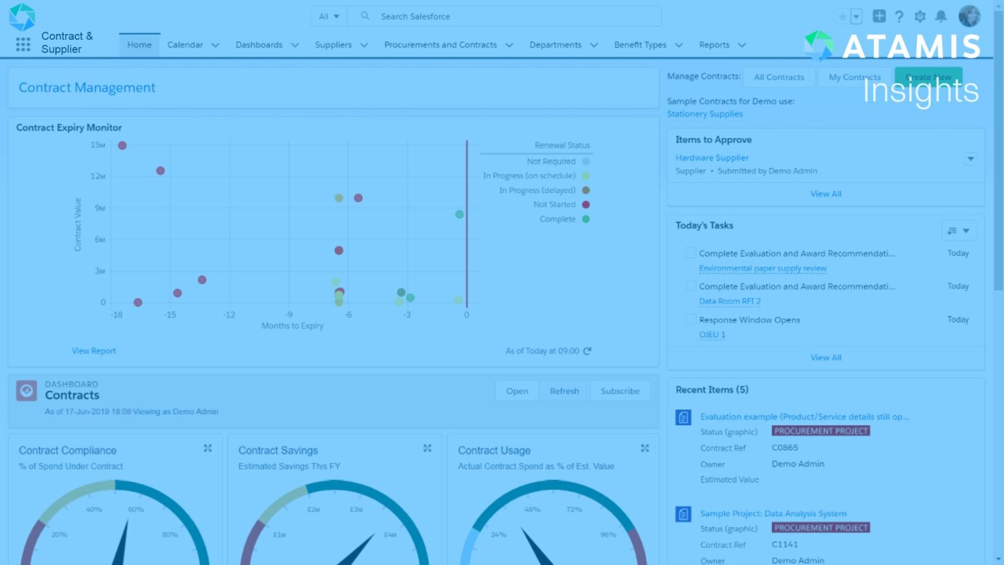Viewport: 1004px width, 565px height.
Task: Open the App Launcher waffle icon
Action: (x=23, y=44)
